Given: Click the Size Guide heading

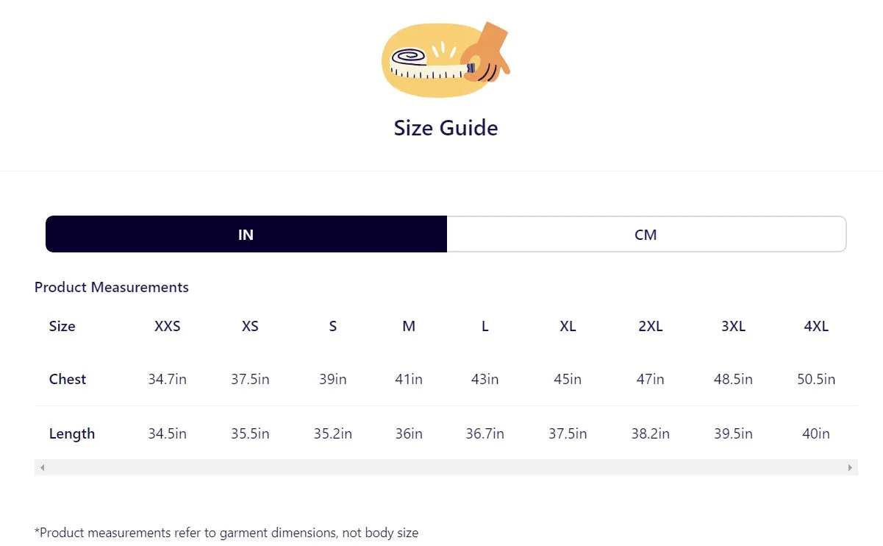Looking at the screenshot, I should tap(446, 128).
